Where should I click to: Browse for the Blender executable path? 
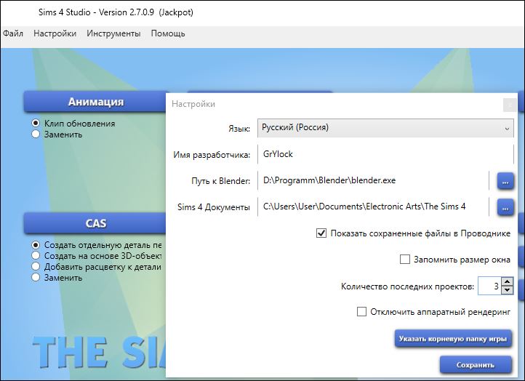click(x=505, y=181)
